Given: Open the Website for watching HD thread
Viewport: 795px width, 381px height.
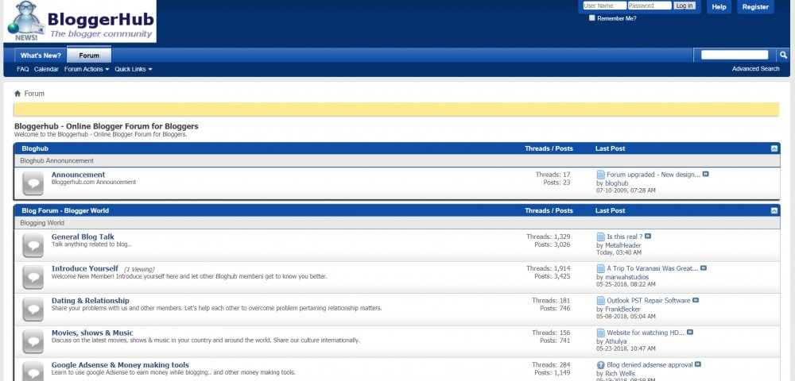Looking at the screenshot, I should click(x=646, y=333).
